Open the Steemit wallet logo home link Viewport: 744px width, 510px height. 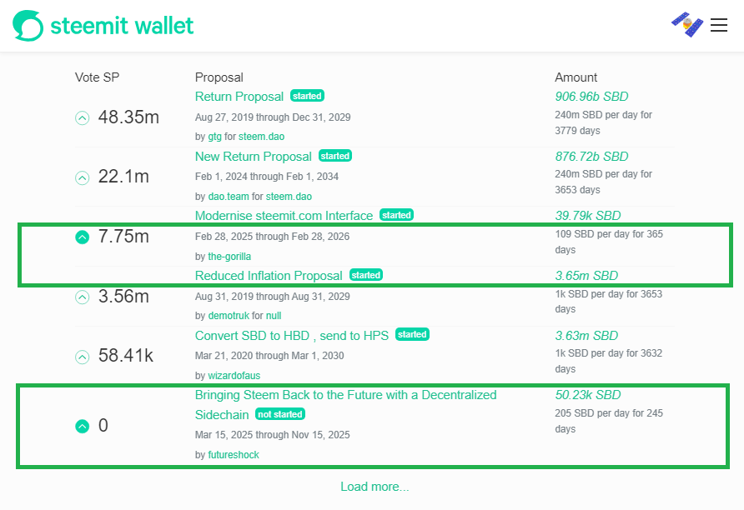click(103, 26)
